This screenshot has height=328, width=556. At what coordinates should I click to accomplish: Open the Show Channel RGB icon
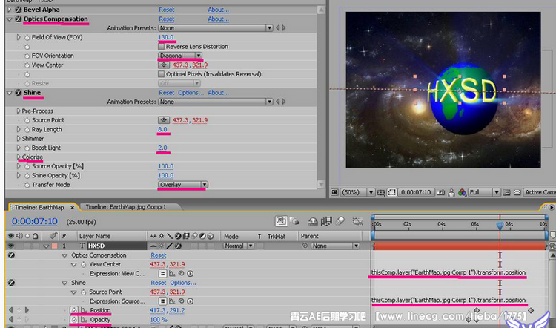tap(462, 192)
